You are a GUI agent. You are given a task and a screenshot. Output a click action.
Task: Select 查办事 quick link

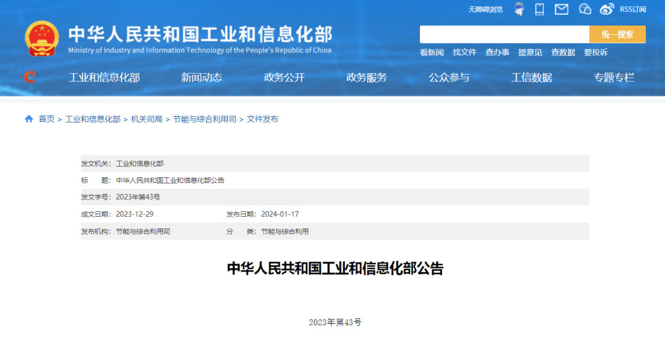tap(497, 52)
